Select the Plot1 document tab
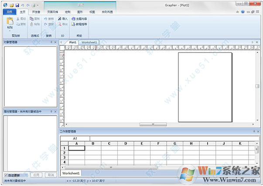The image size is (263, 186). pyautogui.click(x=73, y=42)
